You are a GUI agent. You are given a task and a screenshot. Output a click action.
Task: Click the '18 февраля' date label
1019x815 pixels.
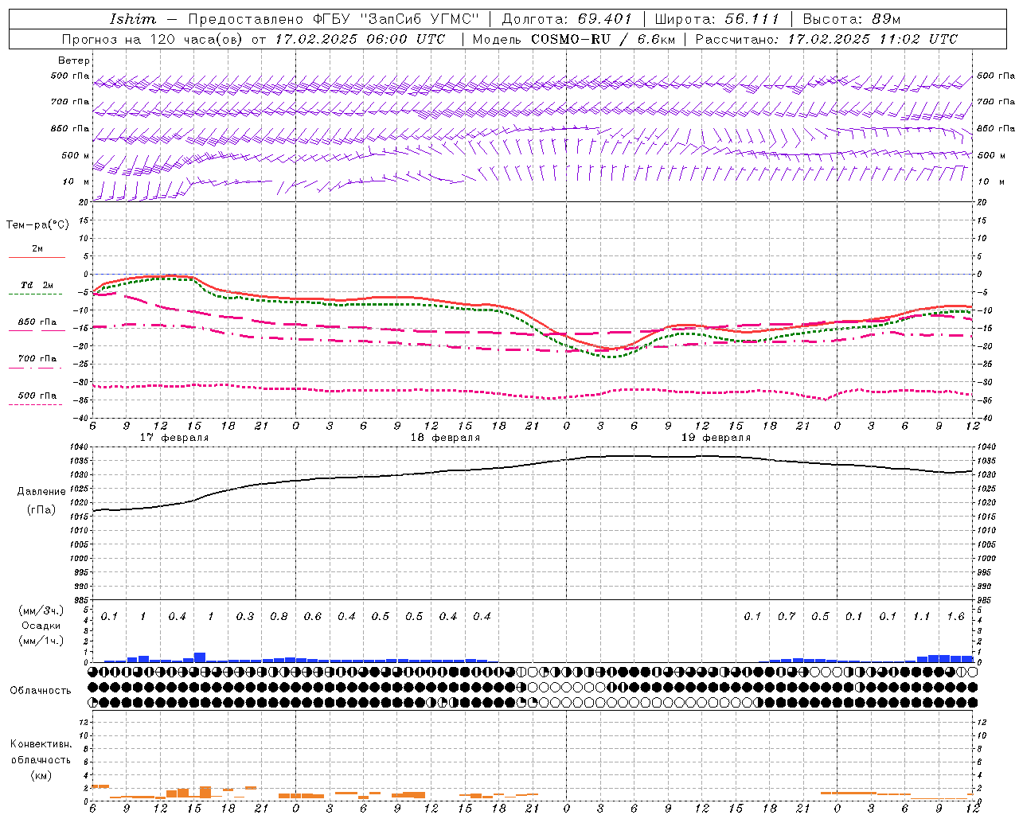[445, 438]
